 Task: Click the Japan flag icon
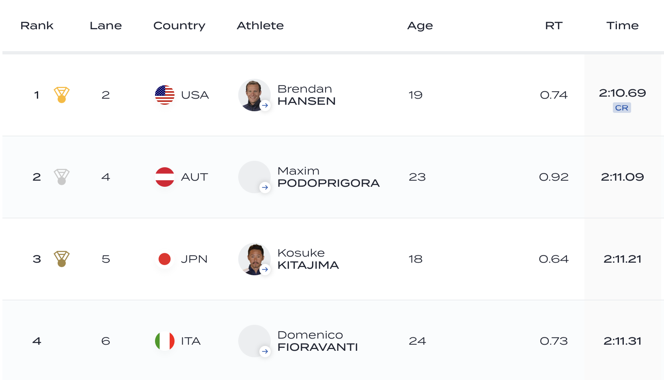(x=165, y=259)
